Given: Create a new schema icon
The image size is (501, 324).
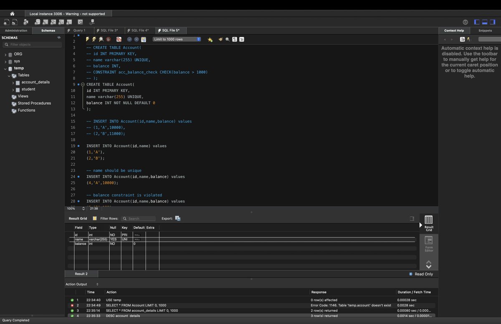Looking at the screenshot, I should [x=38, y=22].
